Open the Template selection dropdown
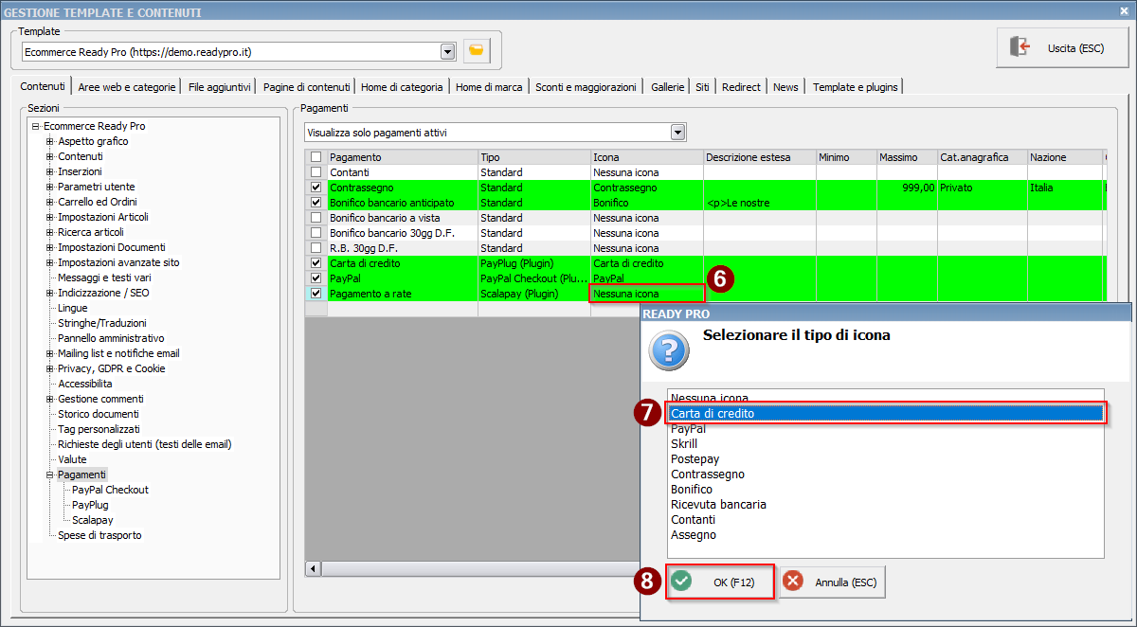This screenshot has height=627, width=1137. (x=447, y=51)
